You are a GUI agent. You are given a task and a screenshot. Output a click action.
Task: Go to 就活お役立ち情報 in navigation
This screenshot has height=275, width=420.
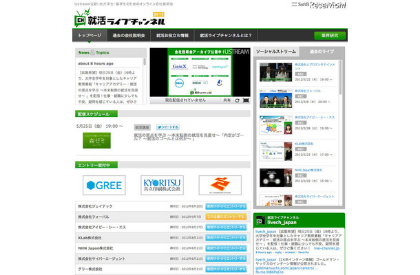pos(172,35)
